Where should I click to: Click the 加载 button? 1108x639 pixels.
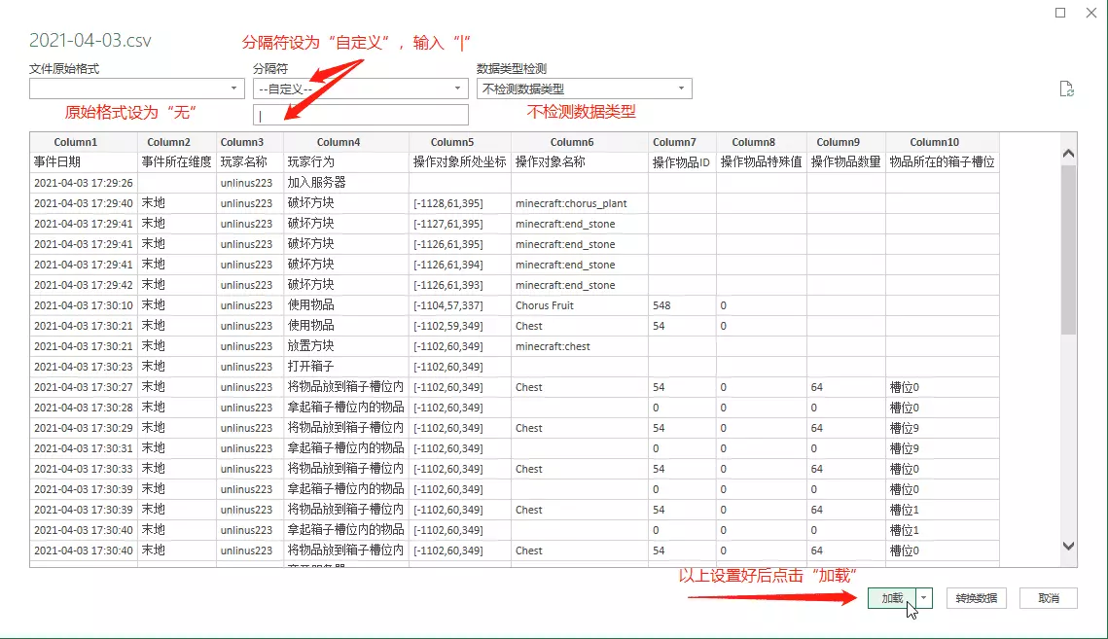click(892, 598)
